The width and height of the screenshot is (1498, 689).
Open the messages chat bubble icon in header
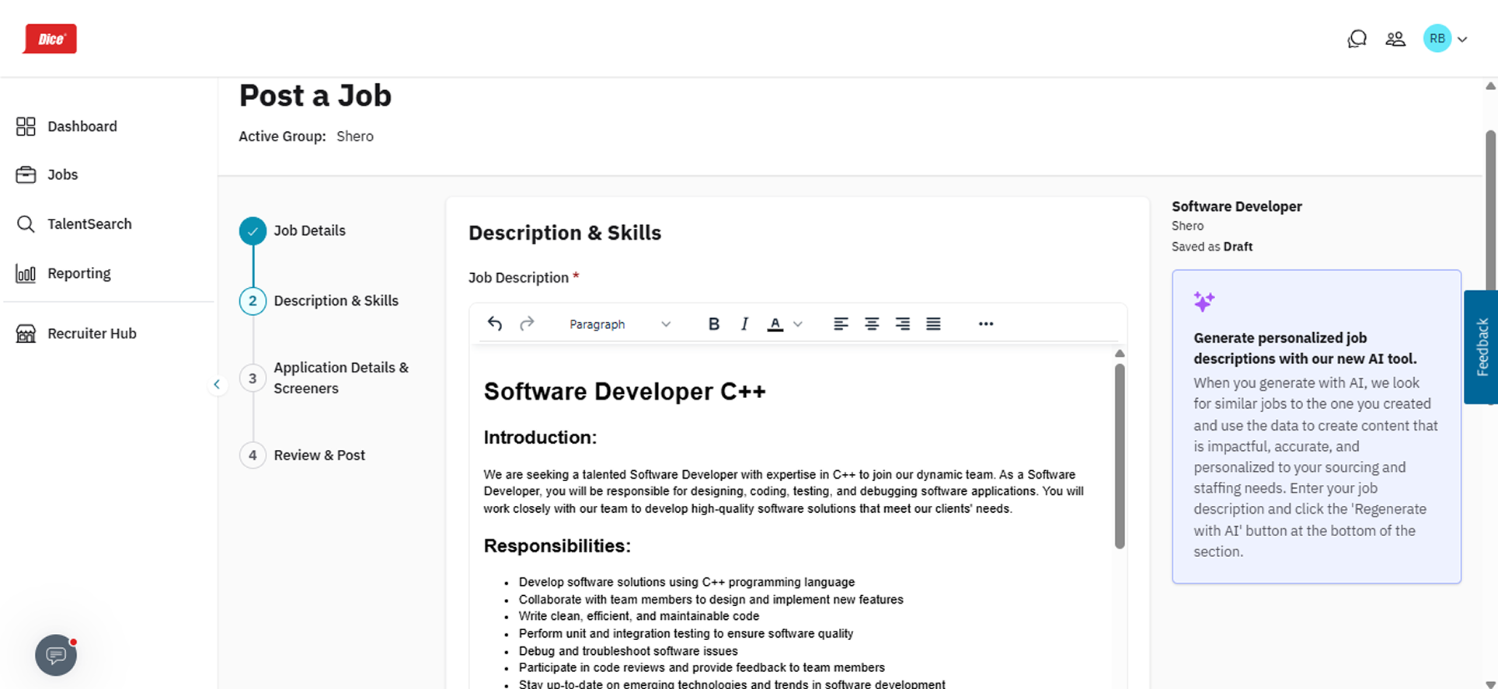1357,39
